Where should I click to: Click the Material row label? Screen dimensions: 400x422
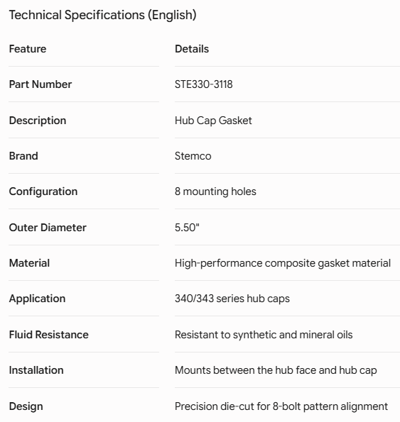pyautogui.click(x=29, y=263)
